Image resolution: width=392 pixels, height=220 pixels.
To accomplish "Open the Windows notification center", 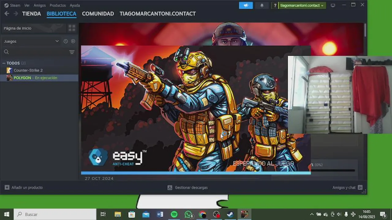I will [x=383, y=214].
